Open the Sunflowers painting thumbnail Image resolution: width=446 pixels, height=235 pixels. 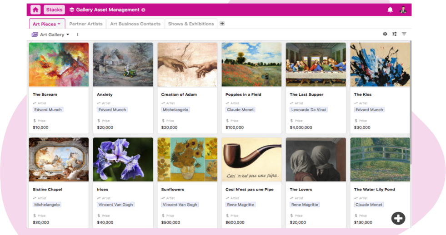[x=187, y=160]
